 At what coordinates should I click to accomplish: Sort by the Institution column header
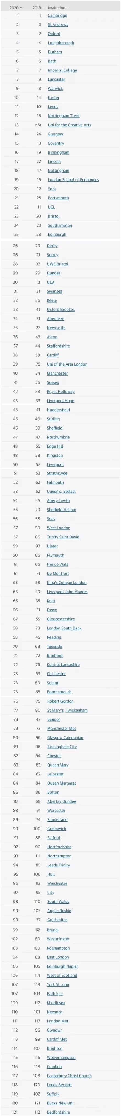coord(56,8)
